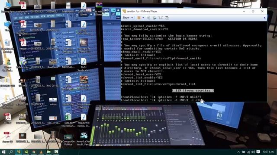Viewport: 277px width, 155px height.
Task: Open the Player menu in VMware Player
Action: tap(128, 18)
